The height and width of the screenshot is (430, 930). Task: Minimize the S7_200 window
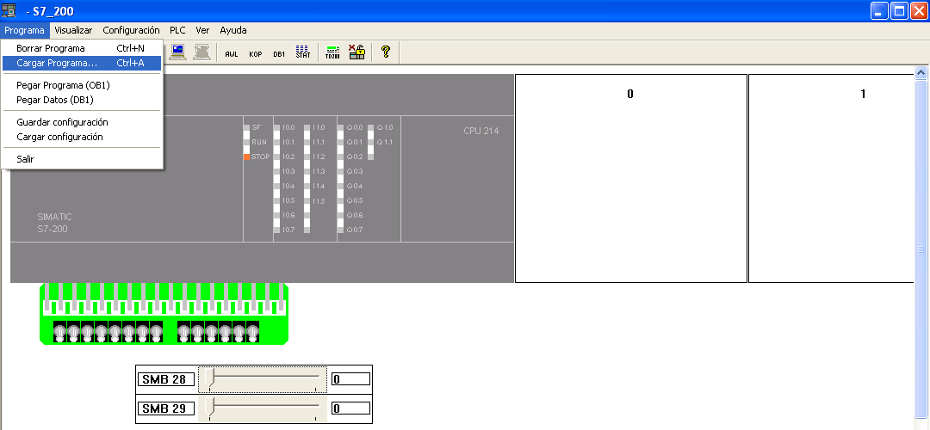(879, 10)
